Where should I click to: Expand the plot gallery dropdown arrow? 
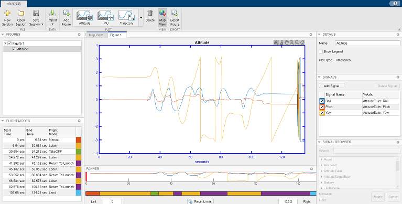(141, 18)
